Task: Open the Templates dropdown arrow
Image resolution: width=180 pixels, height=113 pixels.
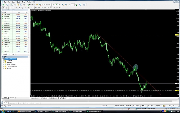Action: click(86, 5)
